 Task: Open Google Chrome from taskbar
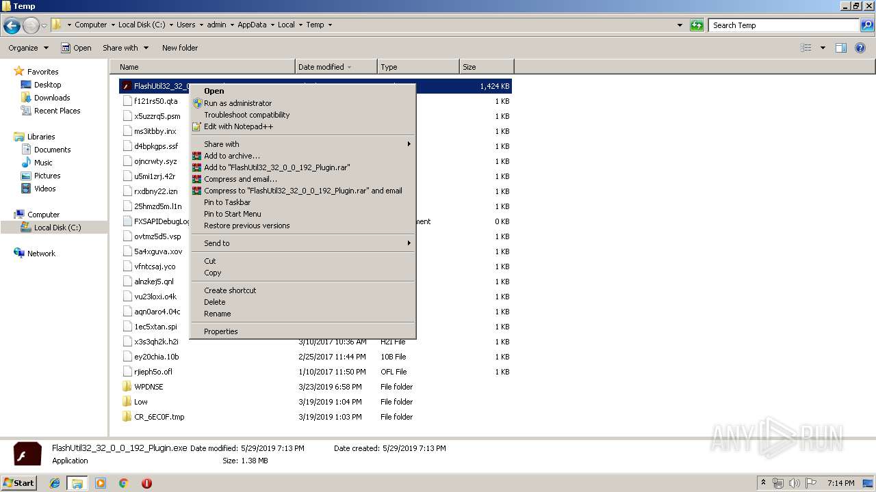pyautogui.click(x=123, y=483)
